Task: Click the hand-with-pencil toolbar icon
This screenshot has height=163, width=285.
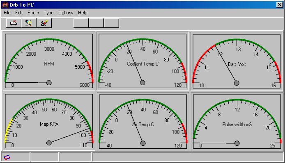Action: pos(29,23)
